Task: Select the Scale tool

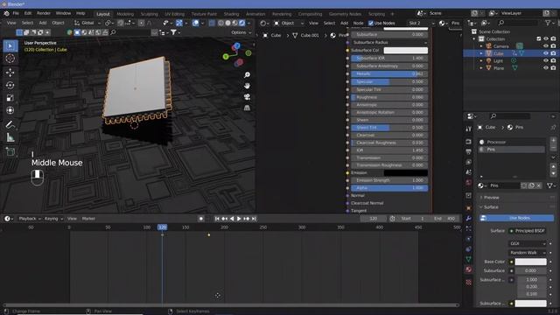Action: pos(10,98)
